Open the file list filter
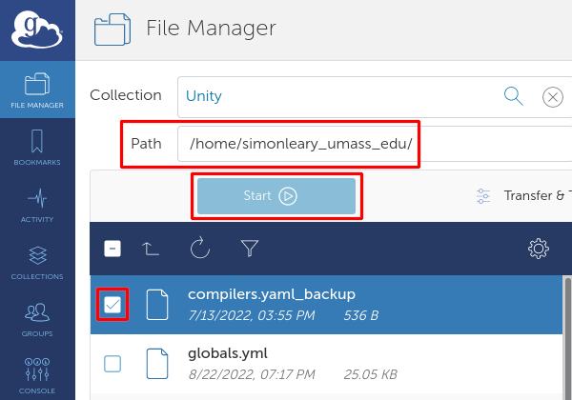 click(250, 249)
